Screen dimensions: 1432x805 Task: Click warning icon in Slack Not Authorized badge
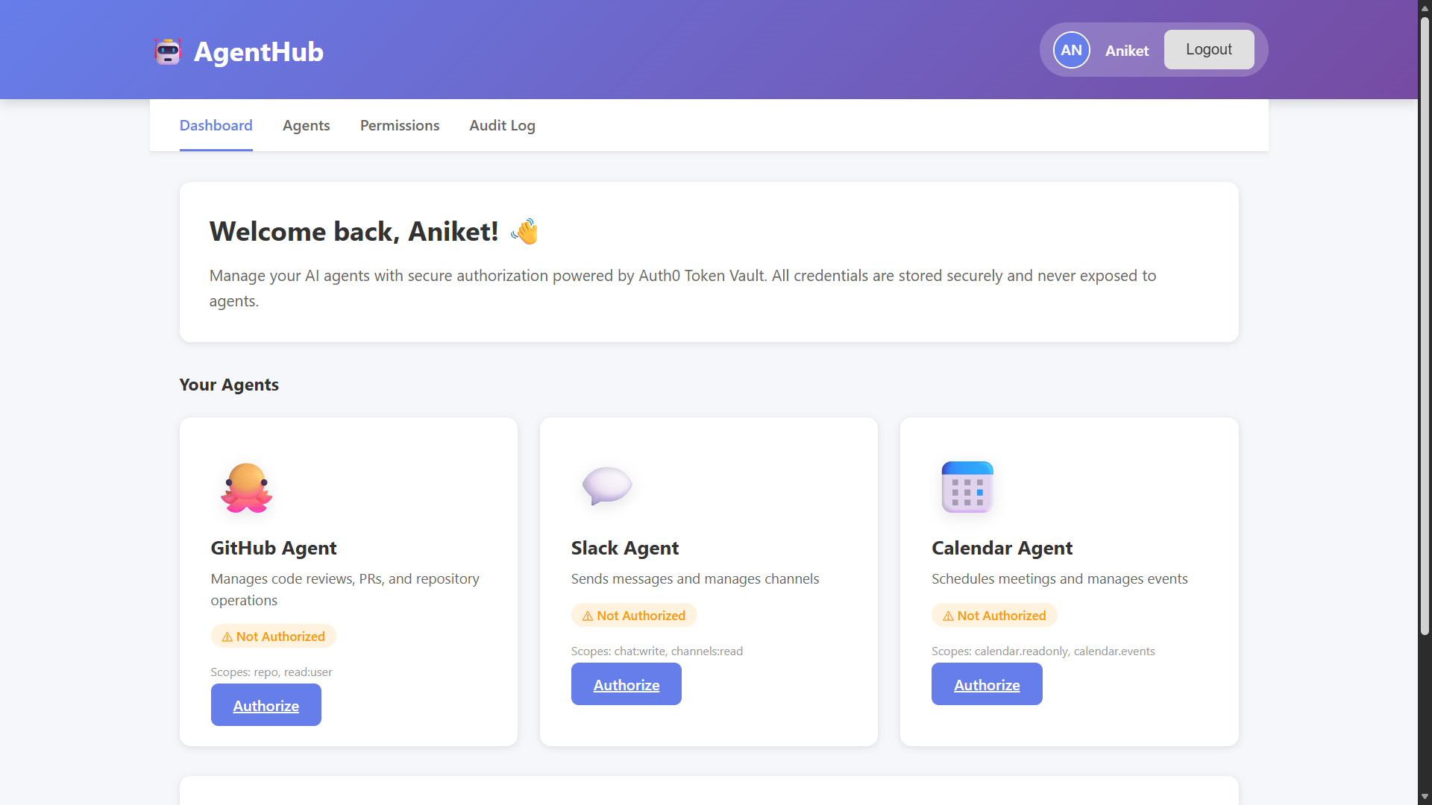(588, 616)
